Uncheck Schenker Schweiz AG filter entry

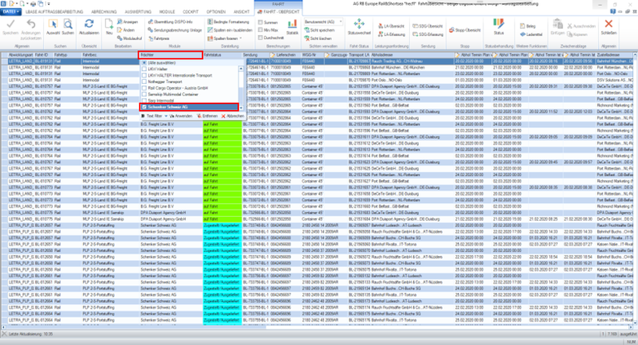(x=144, y=107)
